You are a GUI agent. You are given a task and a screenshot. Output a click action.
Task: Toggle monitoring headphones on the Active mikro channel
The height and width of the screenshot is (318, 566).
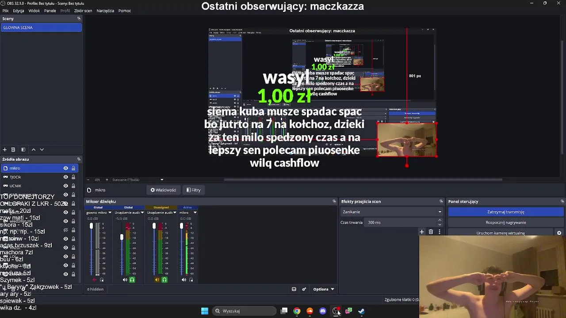pos(191,280)
